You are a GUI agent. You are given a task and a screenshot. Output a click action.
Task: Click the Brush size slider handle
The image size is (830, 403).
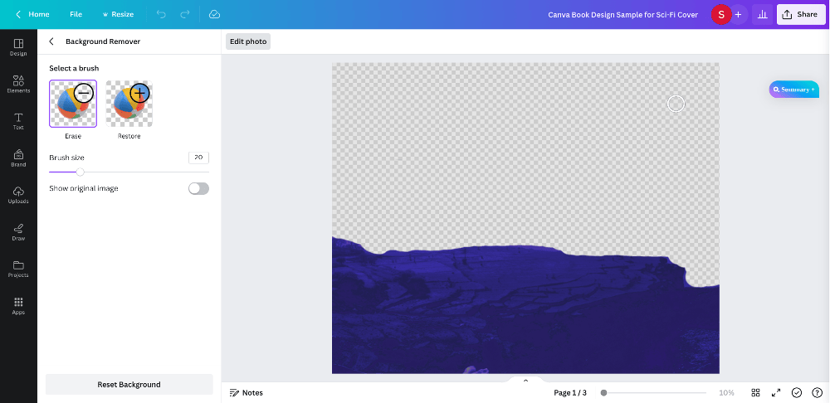(x=80, y=172)
